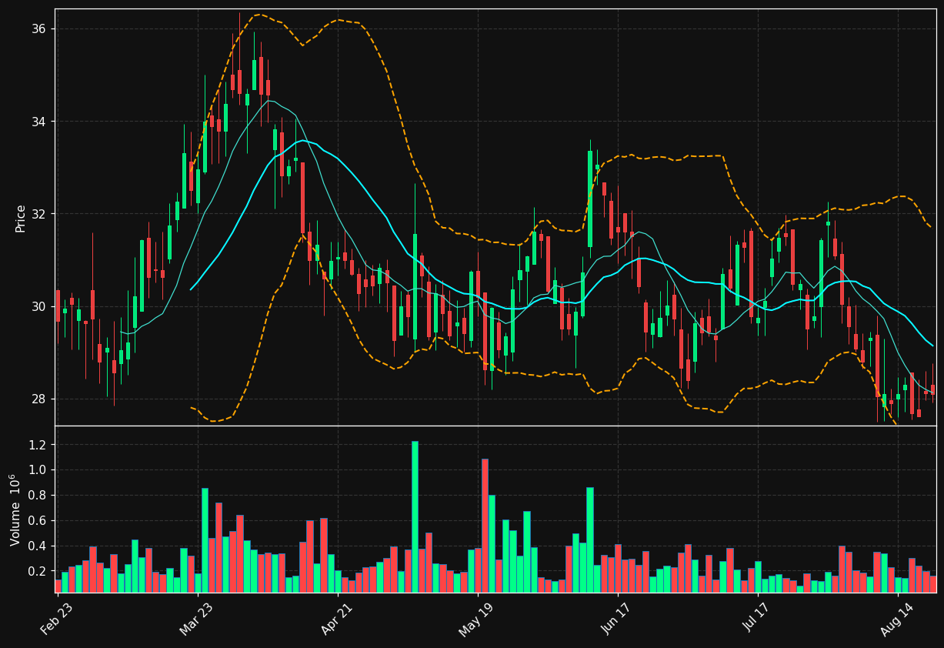
Task: Click the volume axis value 0.4
Action: click(x=38, y=546)
